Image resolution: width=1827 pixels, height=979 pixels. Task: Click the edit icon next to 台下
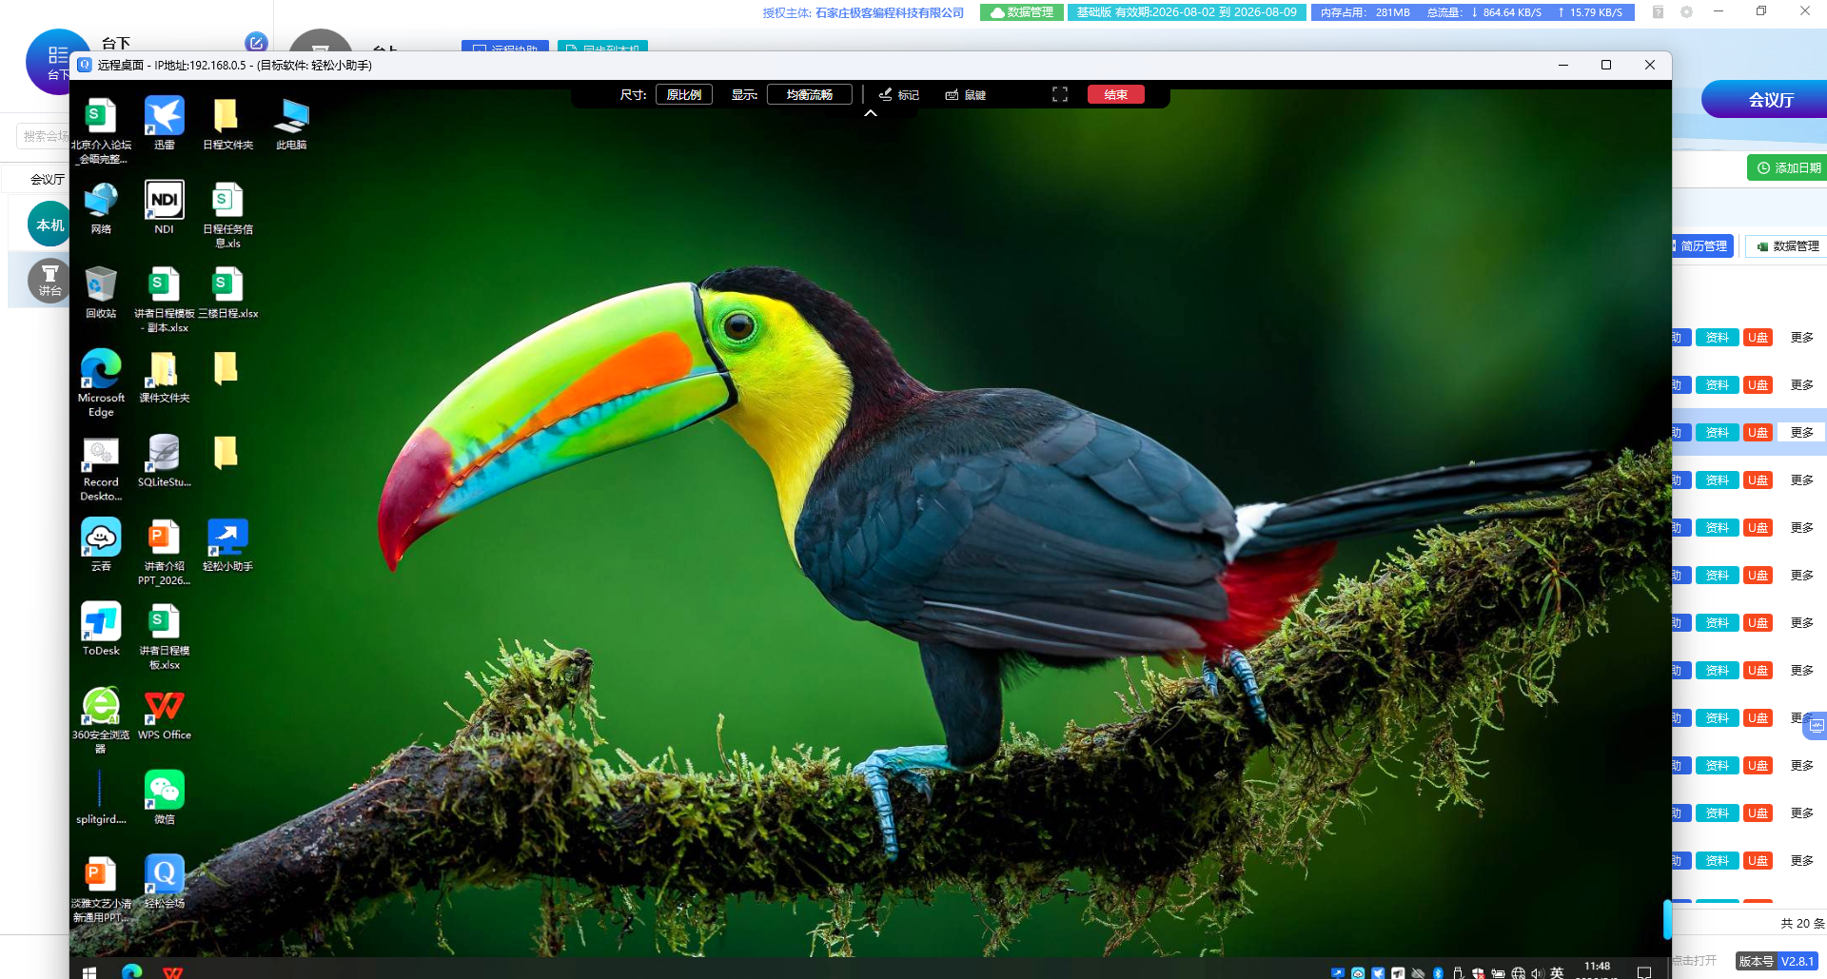(x=256, y=42)
